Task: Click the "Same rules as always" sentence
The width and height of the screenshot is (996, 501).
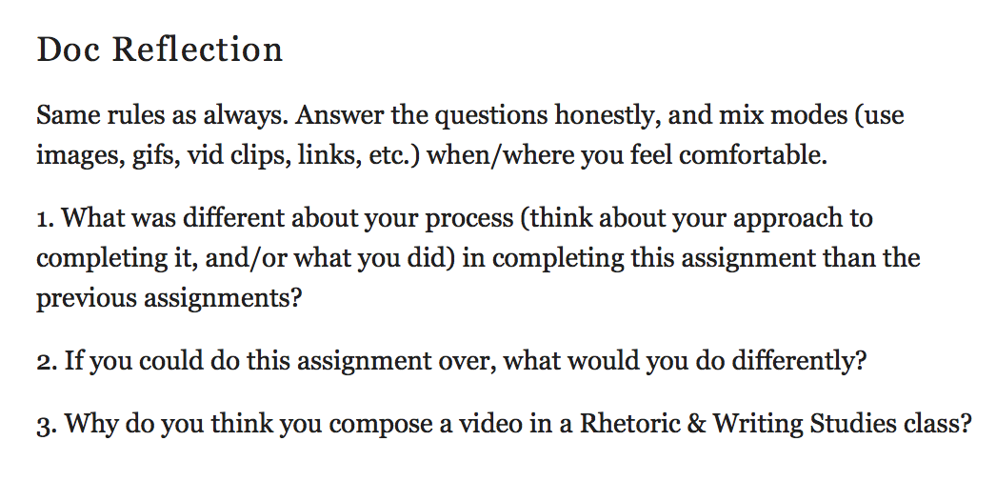Action: coord(162,115)
